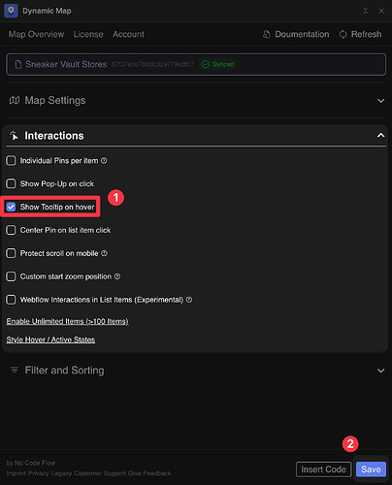Click the blue Save button

pos(371,469)
